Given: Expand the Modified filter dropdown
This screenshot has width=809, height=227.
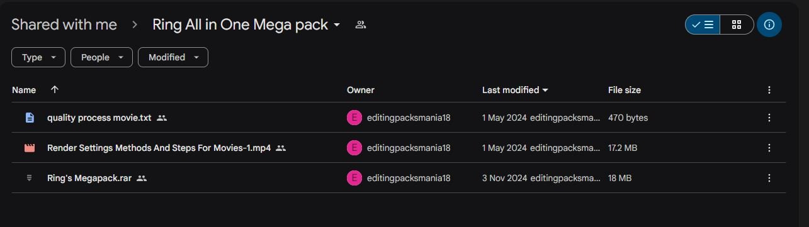Looking at the screenshot, I should [x=173, y=57].
